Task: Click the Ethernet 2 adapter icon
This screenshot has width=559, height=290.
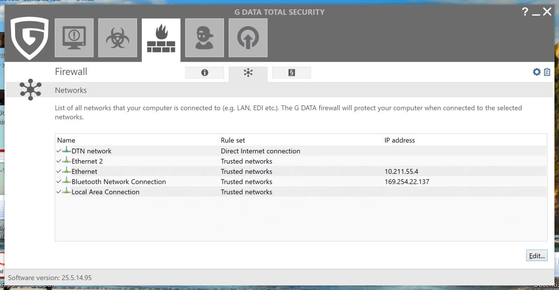Action: point(66,161)
